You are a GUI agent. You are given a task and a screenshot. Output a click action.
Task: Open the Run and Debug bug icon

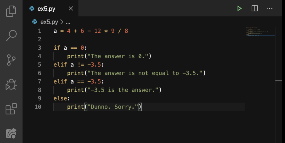coord(11,84)
